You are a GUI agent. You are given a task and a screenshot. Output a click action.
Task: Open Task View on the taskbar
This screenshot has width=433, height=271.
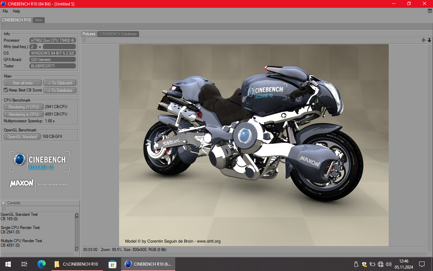point(24,264)
